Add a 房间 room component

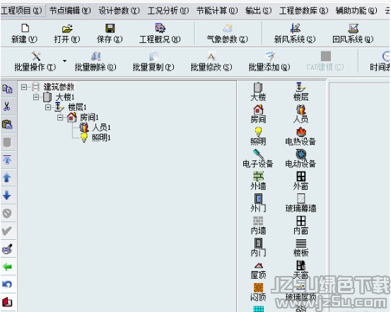coord(258,114)
